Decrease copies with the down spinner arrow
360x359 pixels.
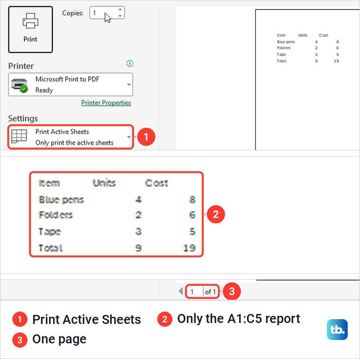120,16
